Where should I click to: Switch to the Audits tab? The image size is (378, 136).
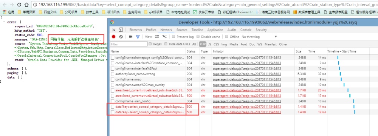232,30
